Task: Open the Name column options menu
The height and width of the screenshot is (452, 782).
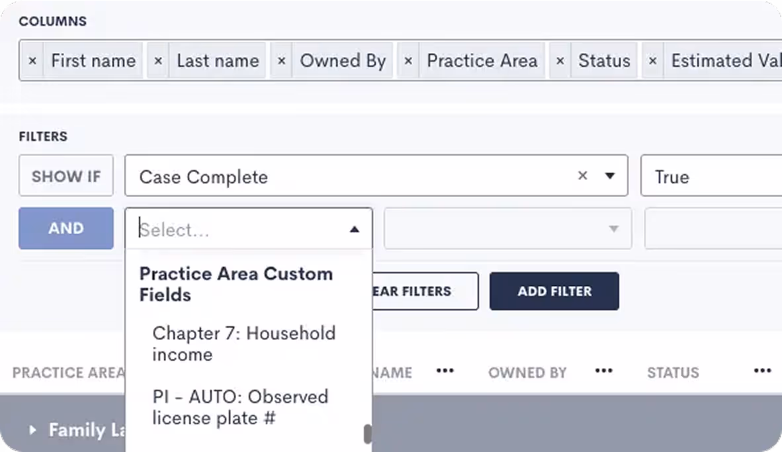Action: tap(445, 371)
